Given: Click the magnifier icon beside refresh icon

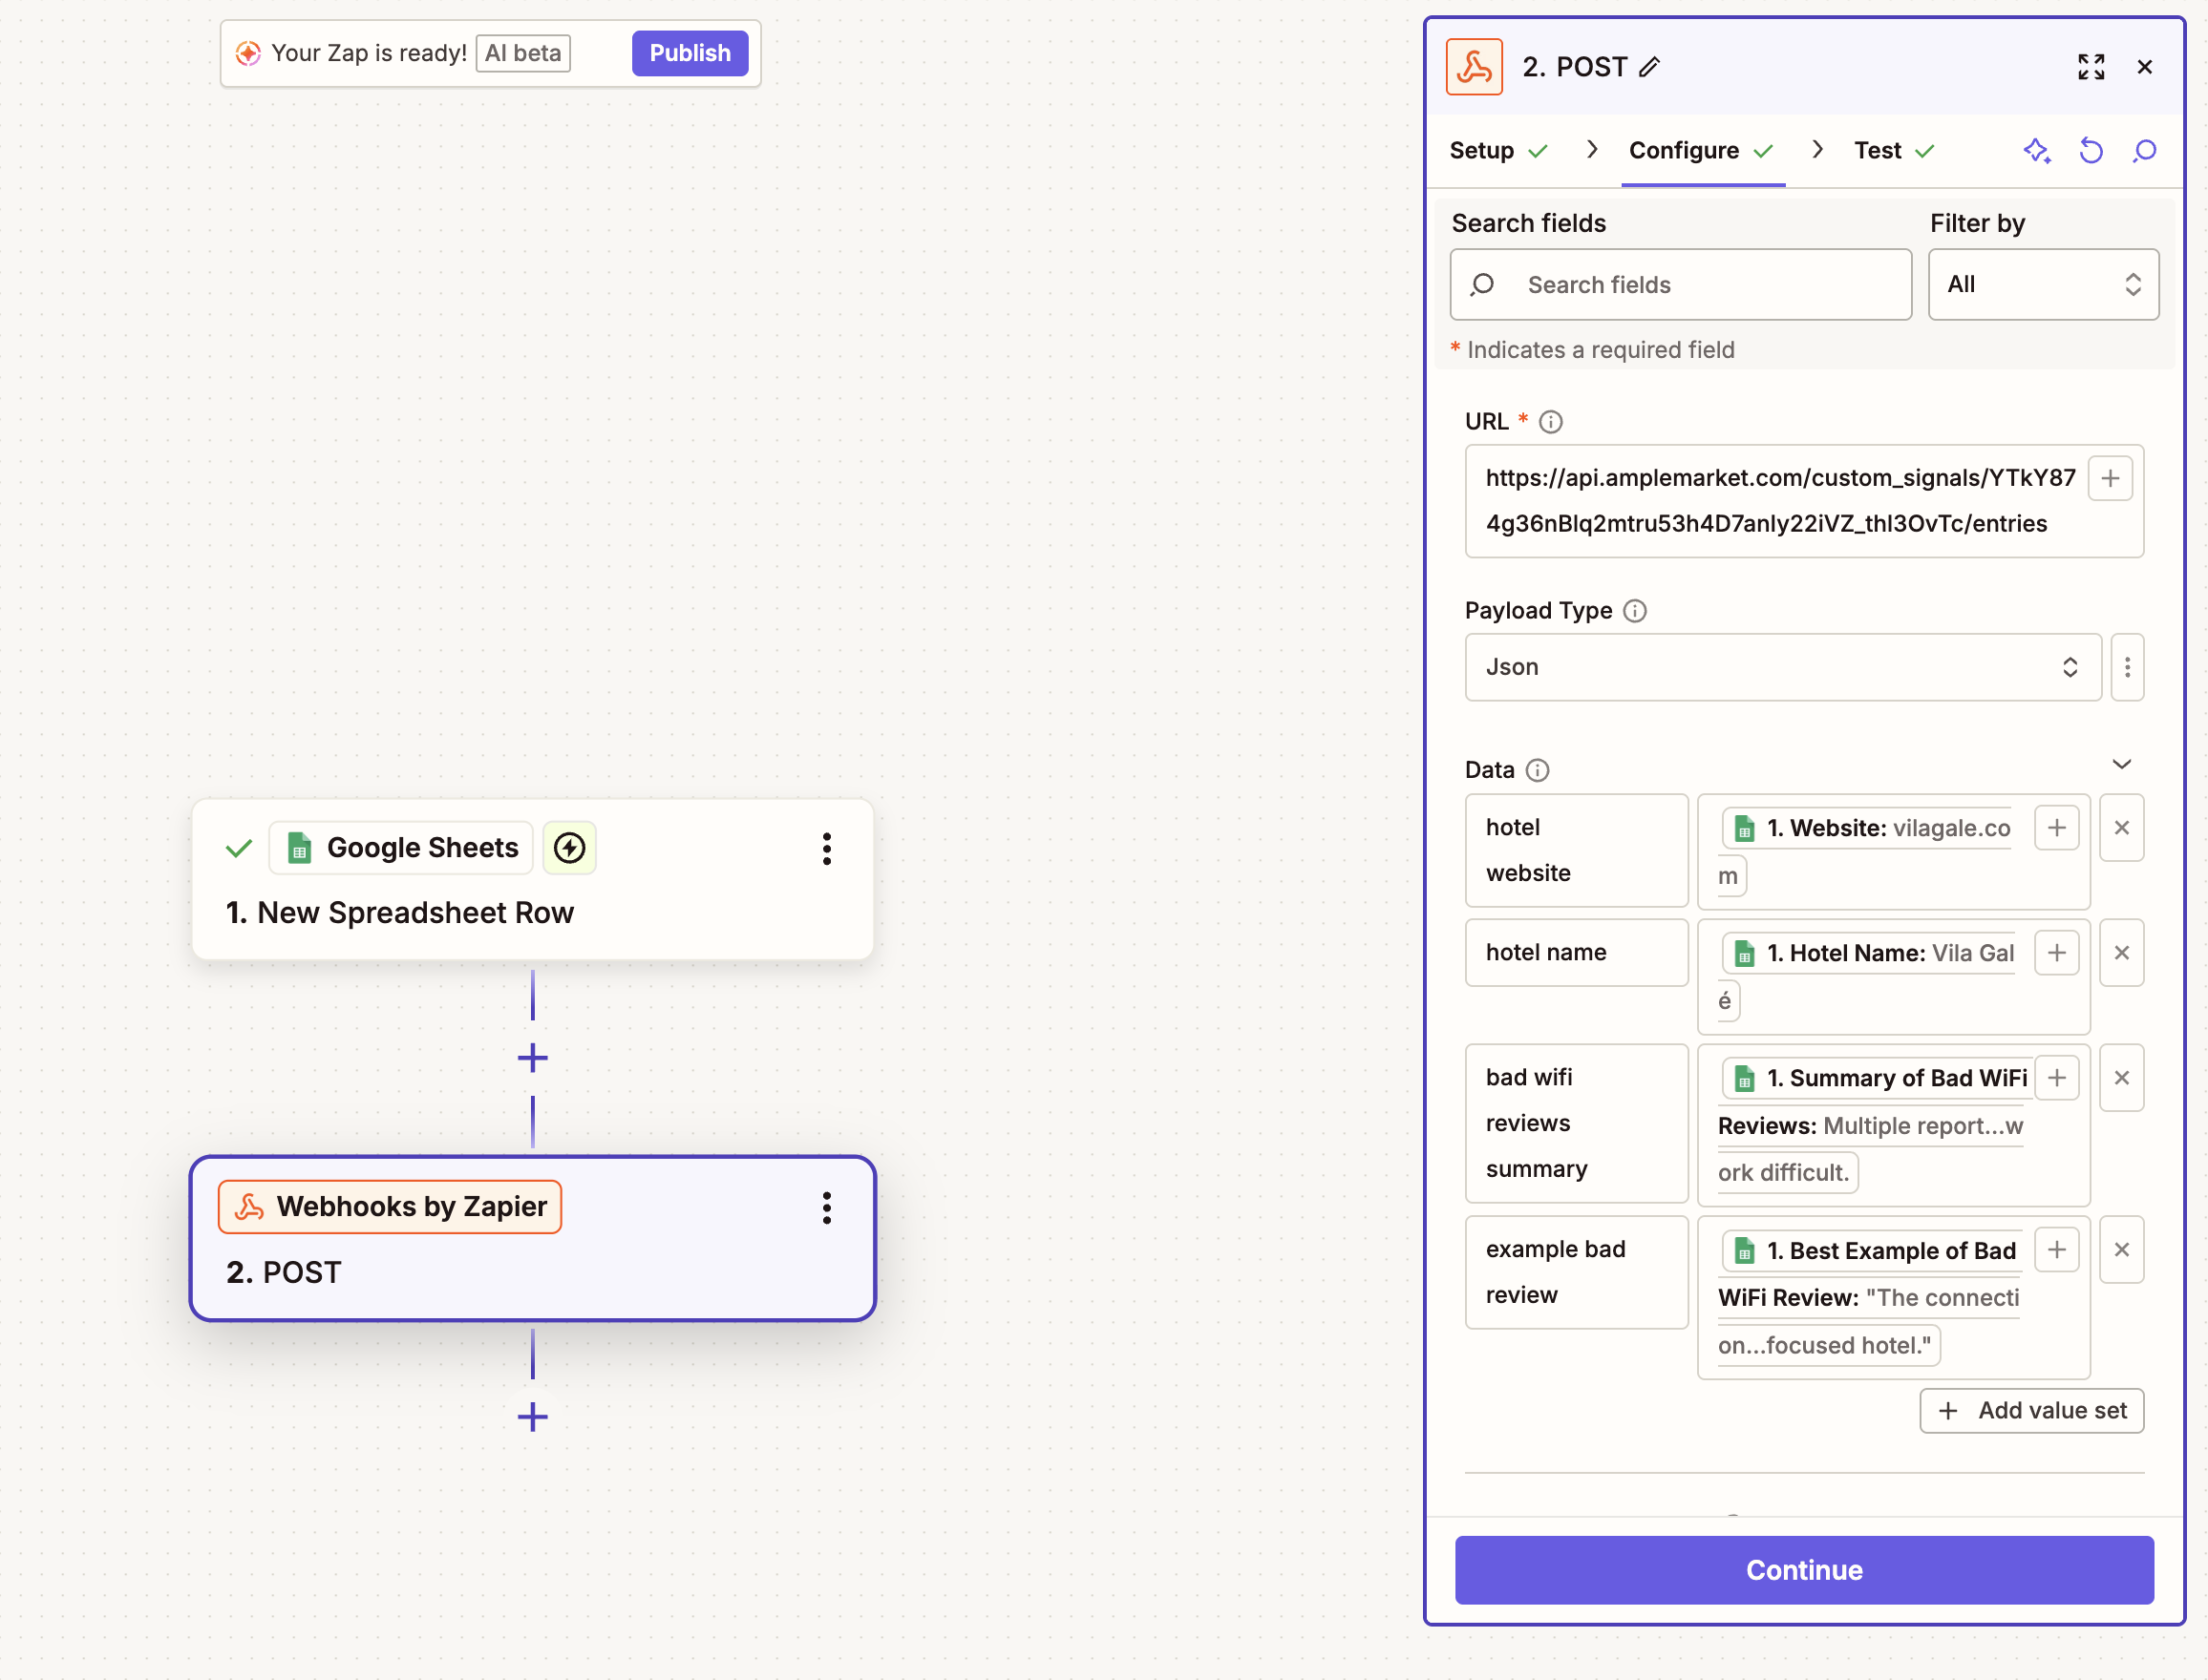Looking at the screenshot, I should point(2143,151).
